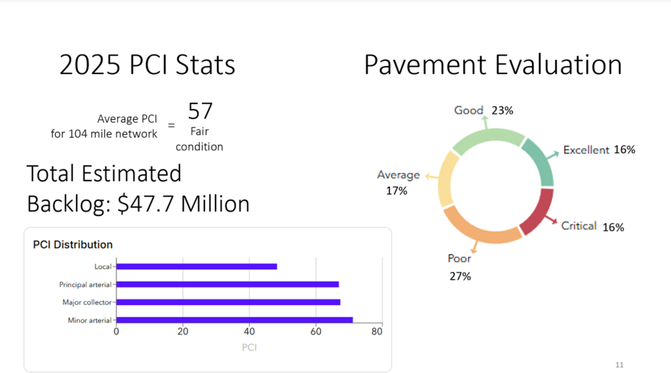
Task: Click the average PCI value 57
Action: 200,111
